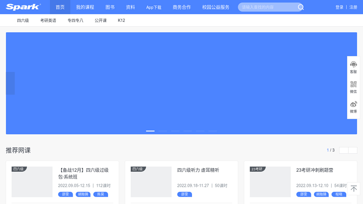The image size is (363, 204).
Task: Select the second banner slide indicator
Action: click(x=163, y=131)
